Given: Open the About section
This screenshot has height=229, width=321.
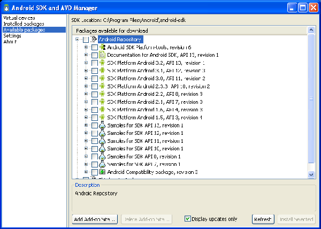Looking at the screenshot, I should point(10,42).
